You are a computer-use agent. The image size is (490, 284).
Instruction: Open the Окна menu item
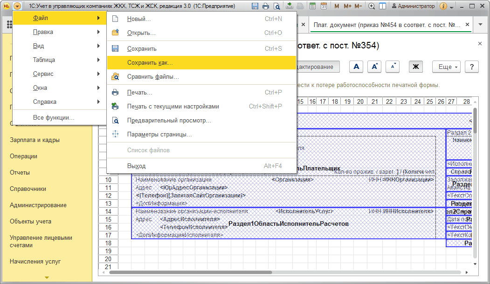(59, 88)
